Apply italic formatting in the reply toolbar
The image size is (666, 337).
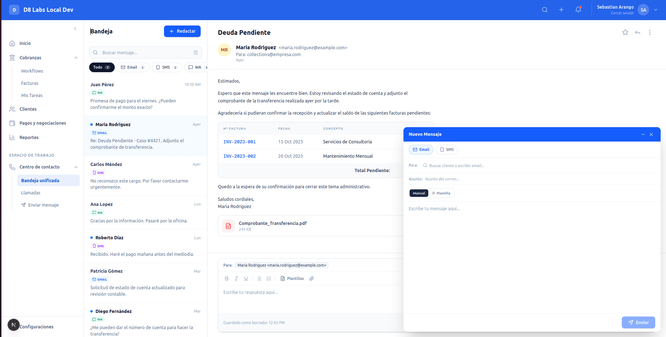[x=236, y=278]
